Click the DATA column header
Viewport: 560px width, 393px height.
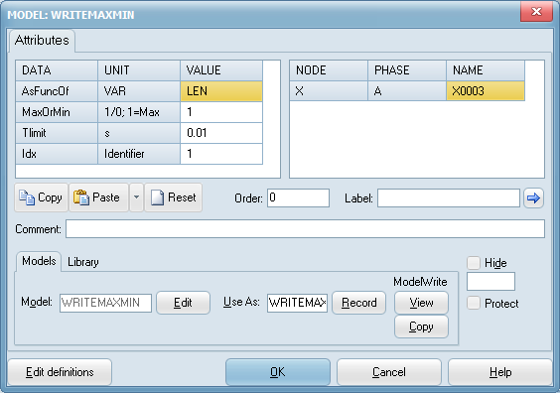pos(57,70)
